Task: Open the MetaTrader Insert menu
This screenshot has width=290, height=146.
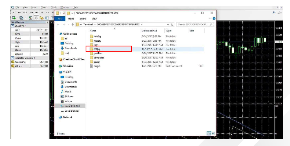Action: (34, 7)
